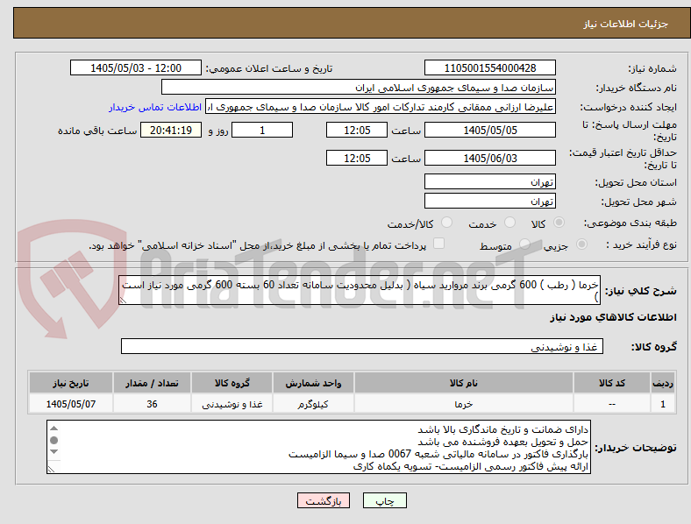The image size is (691, 524).
Task: Toggle the اسناد خزانه اسلامی payment checkbox
Action: [439, 244]
